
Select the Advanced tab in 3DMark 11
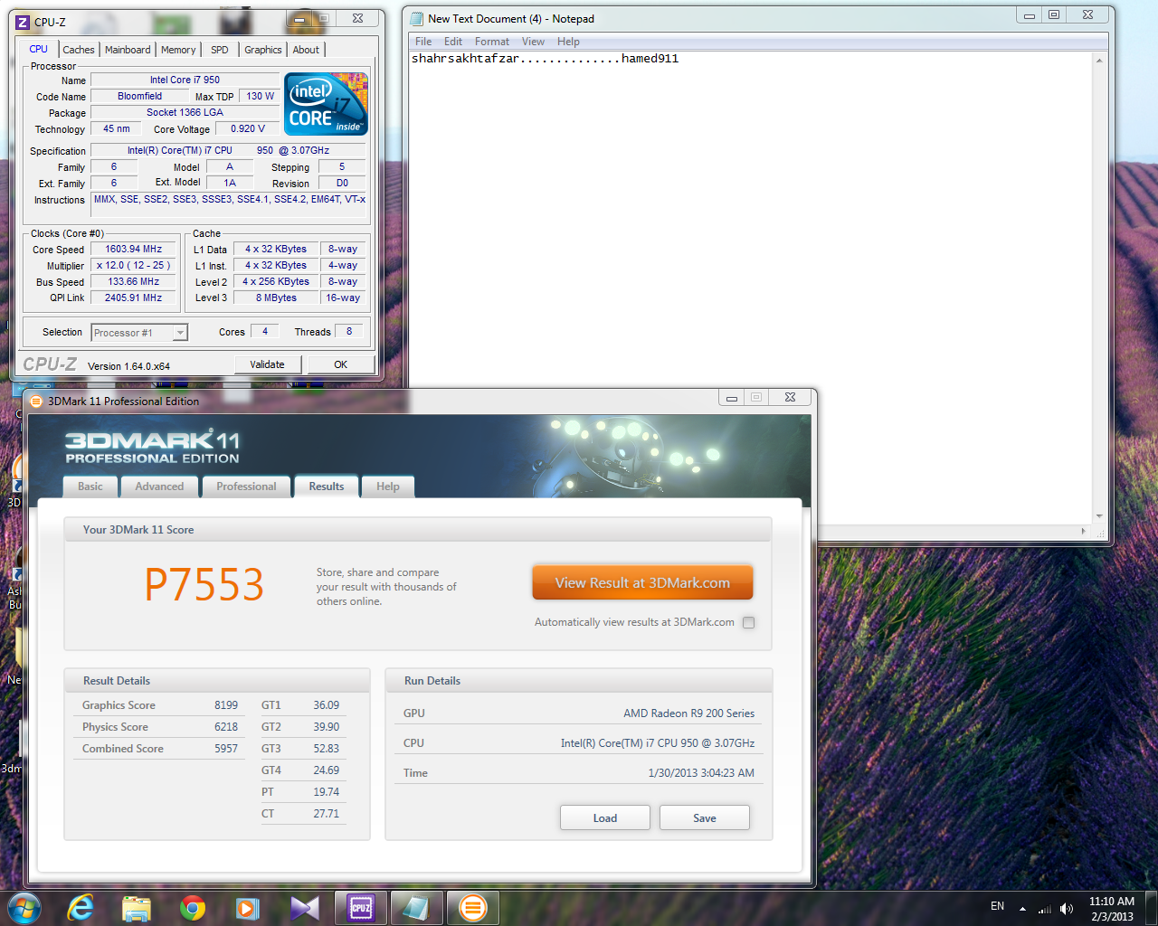159,487
